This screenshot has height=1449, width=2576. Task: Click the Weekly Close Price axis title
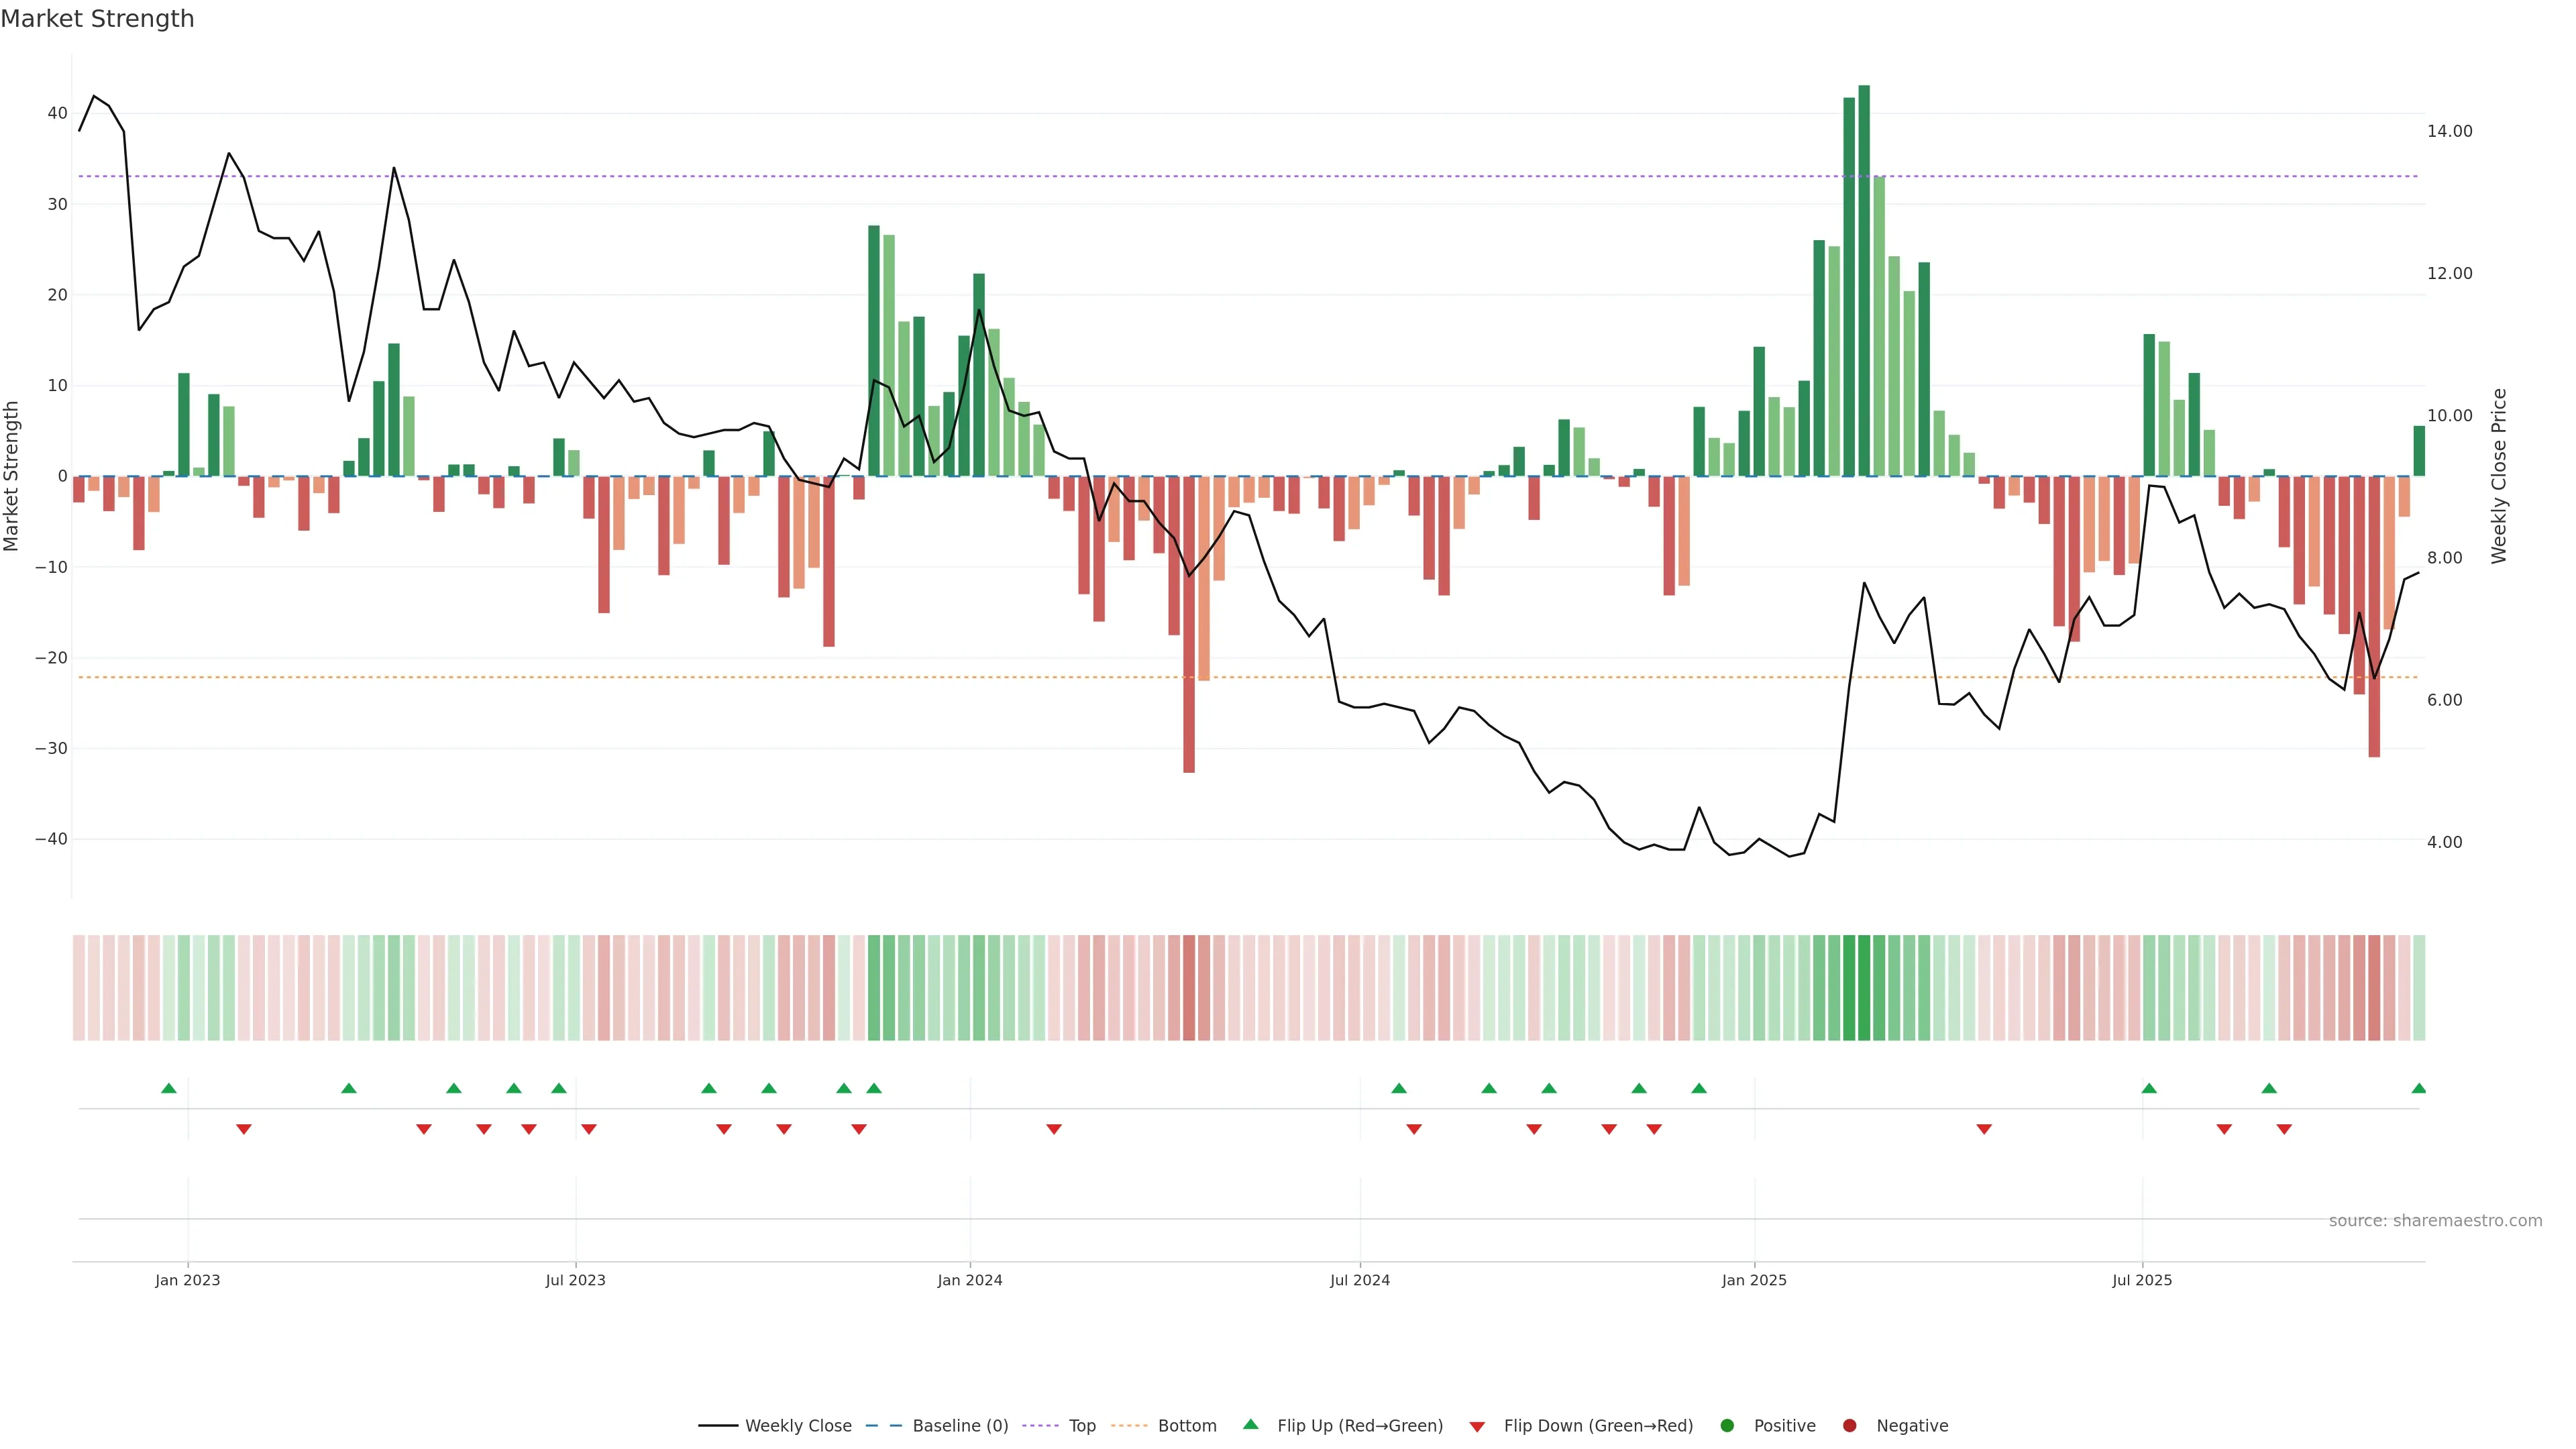2499,476
